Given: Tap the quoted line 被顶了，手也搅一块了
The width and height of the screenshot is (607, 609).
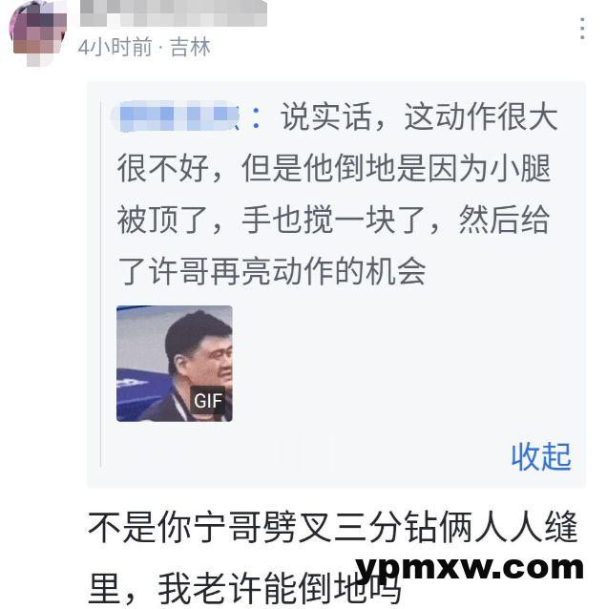Looking at the screenshot, I should (333, 220).
